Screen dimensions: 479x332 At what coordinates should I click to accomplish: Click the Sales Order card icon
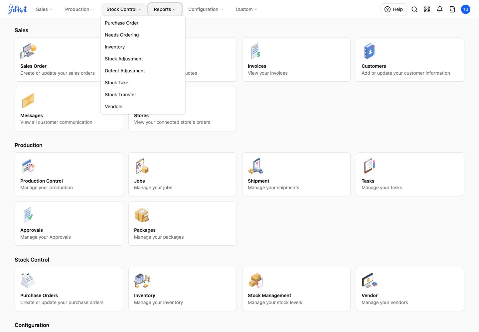pyautogui.click(x=28, y=51)
